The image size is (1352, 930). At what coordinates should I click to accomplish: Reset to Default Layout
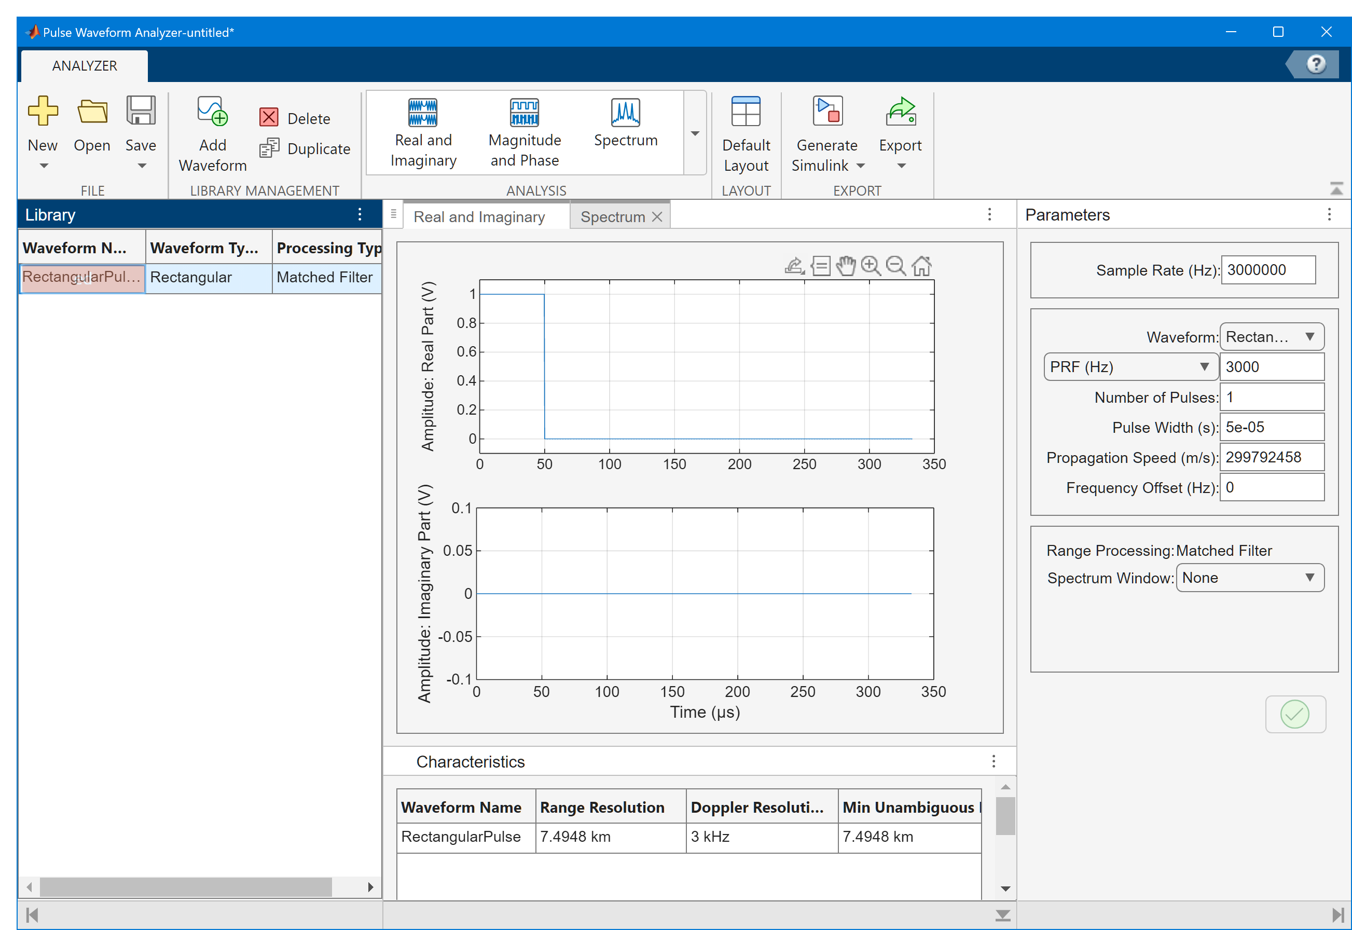[x=745, y=133]
